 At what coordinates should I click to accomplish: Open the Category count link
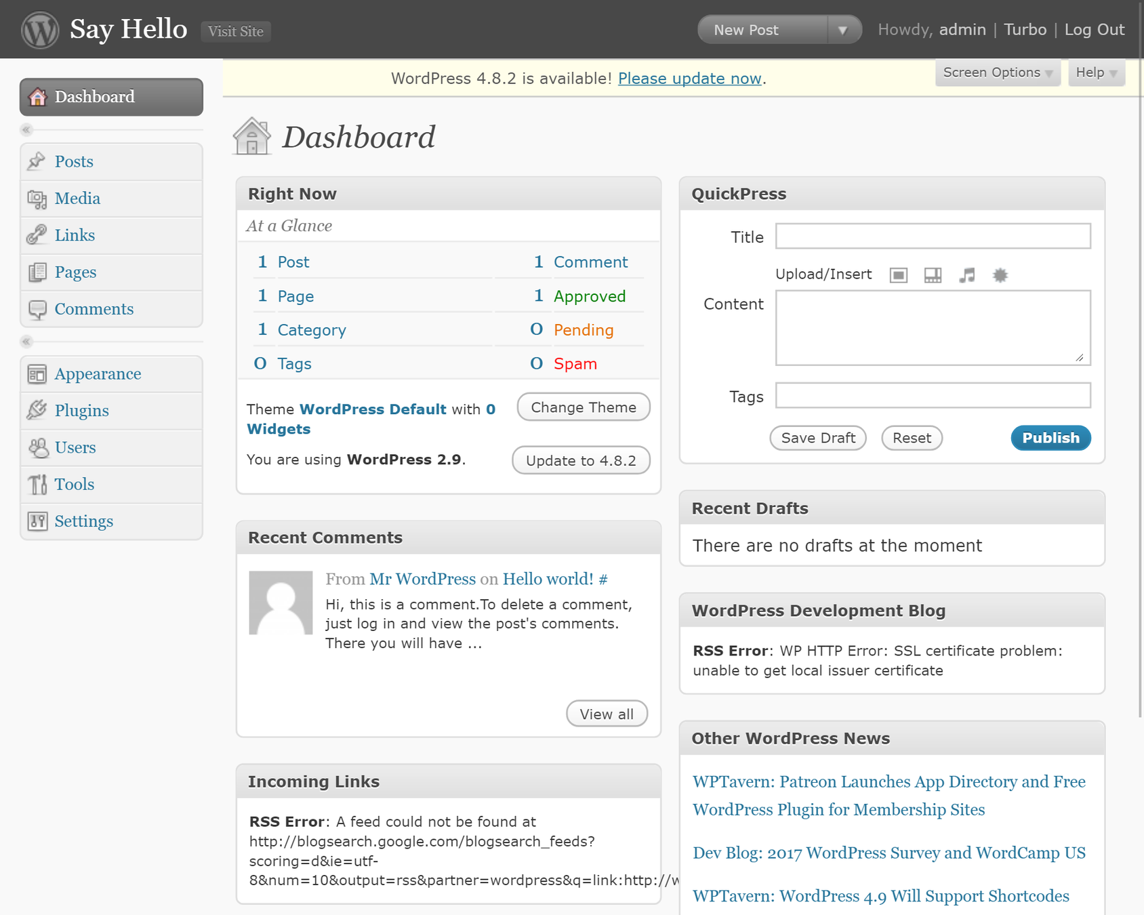click(x=312, y=330)
